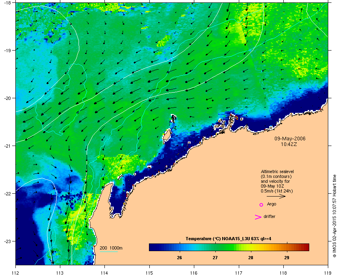
Task: Click the colorbar tick label 26
Action: pyautogui.click(x=179, y=258)
